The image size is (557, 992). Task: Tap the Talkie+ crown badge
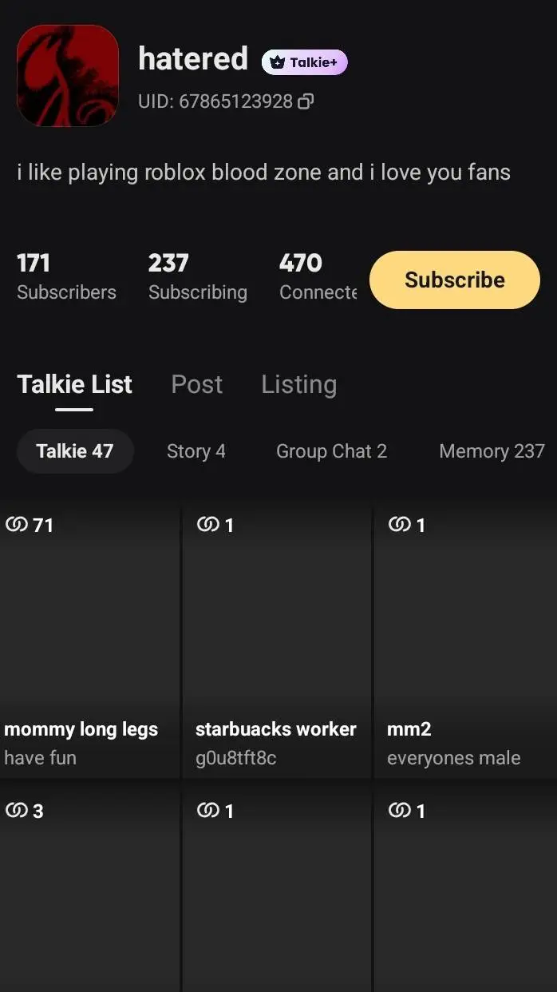304,62
